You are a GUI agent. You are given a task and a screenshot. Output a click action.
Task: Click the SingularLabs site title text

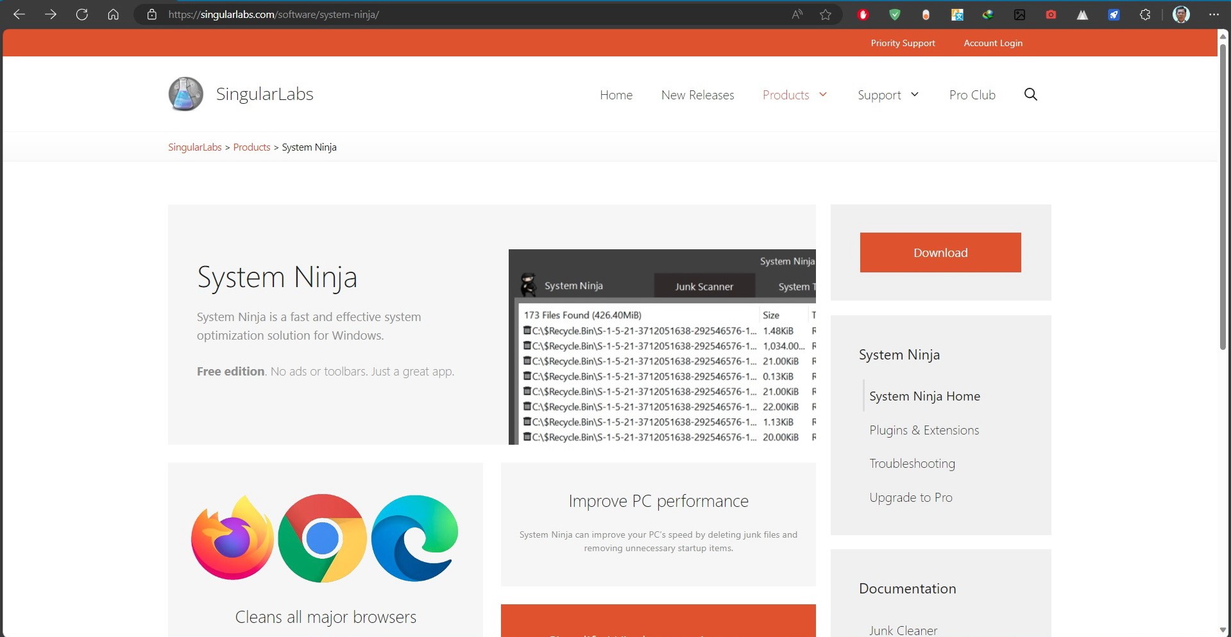tap(264, 94)
